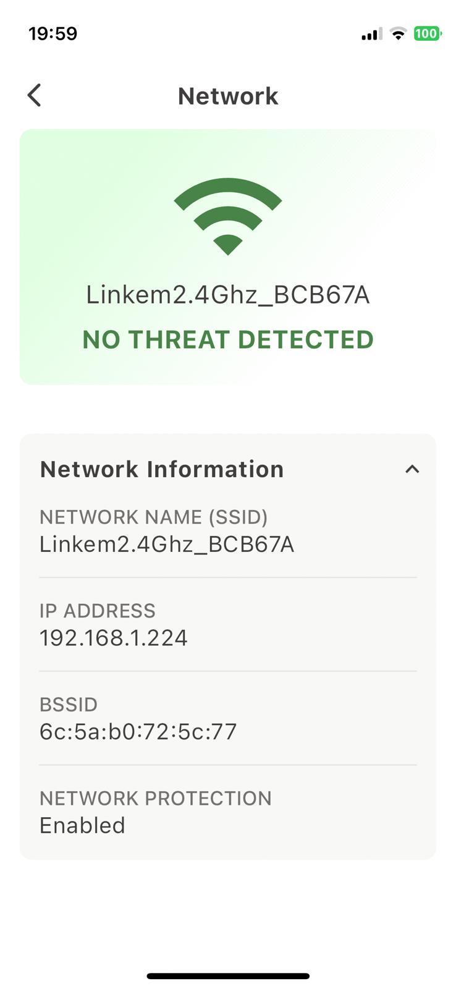Select the BSSID label
Screen dimensions: 456x989
pyautogui.click(x=69, y=705)
